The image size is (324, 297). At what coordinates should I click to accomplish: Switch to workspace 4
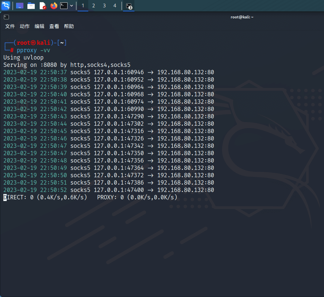115,6
